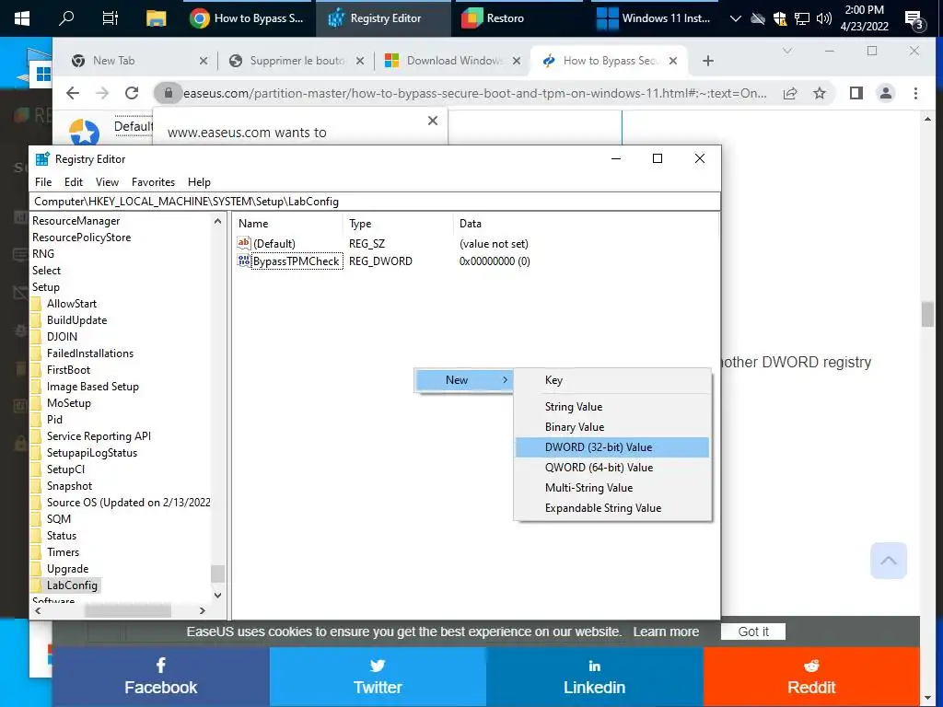Choose Key in New submenu

[x=612, y=380]
